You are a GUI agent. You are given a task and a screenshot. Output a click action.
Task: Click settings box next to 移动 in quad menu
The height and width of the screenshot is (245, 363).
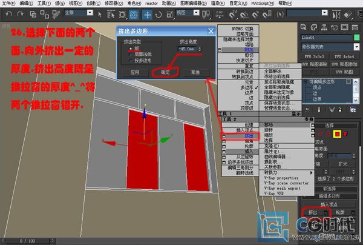click(313, 125)
